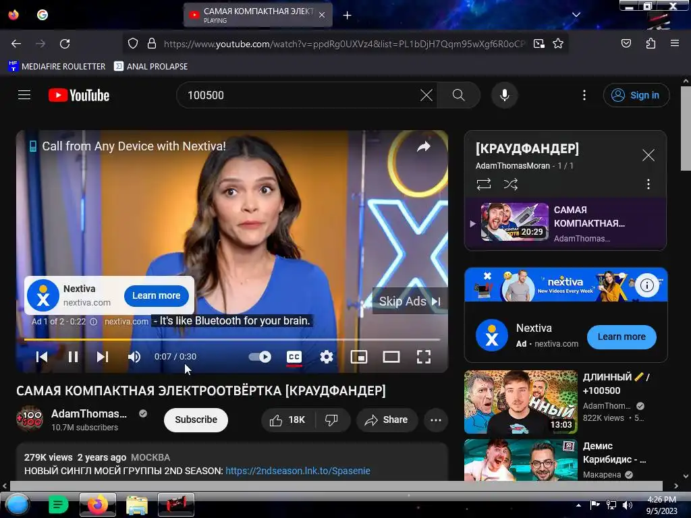Close the playing YouTube tab
This screenshot has height=518, width=691.
coord(322,15)
